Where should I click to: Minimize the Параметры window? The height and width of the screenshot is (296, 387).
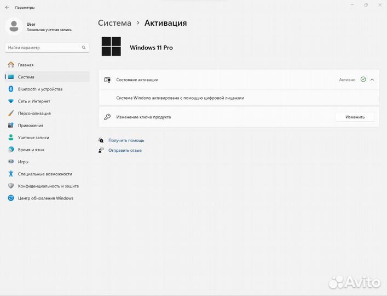(352, 5)
